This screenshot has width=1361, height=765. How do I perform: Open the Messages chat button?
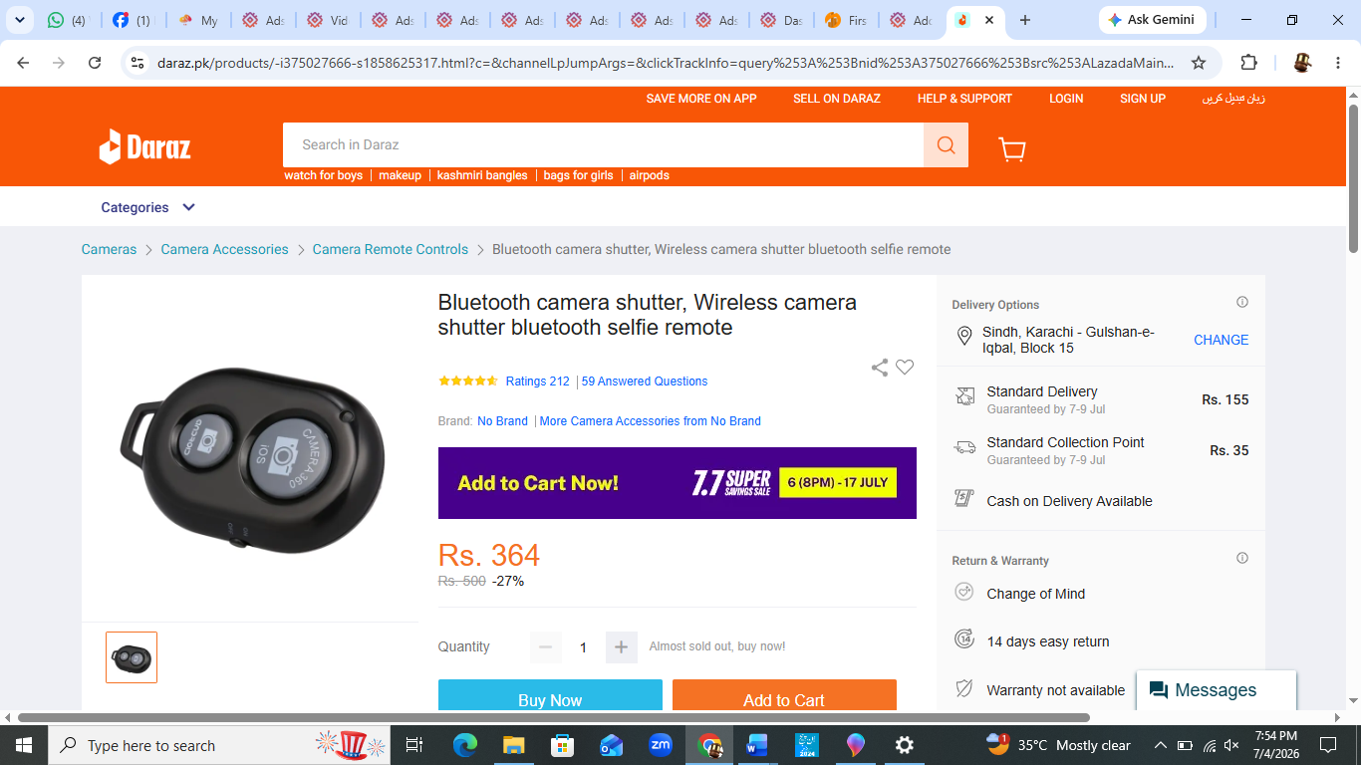pos(1217,690)
